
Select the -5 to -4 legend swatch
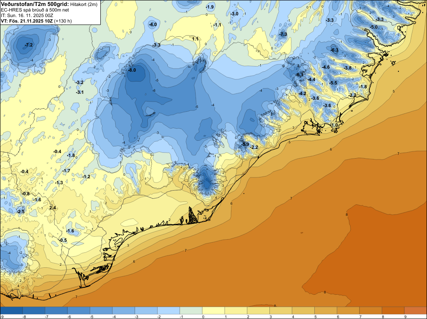(101, 310)
